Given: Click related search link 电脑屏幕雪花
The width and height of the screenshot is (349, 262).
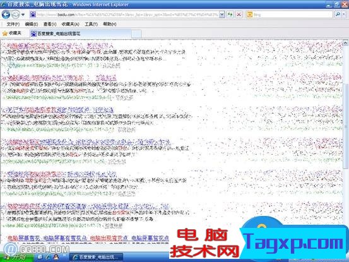Looking at the screenshot, I should 24,238.
